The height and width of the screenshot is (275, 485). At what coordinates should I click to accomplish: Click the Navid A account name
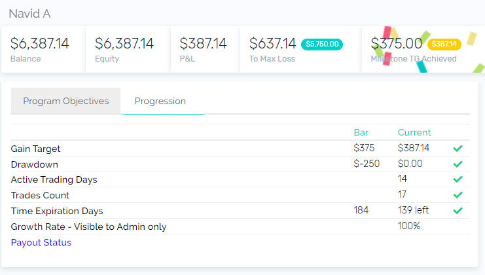[x=29, y=14]
